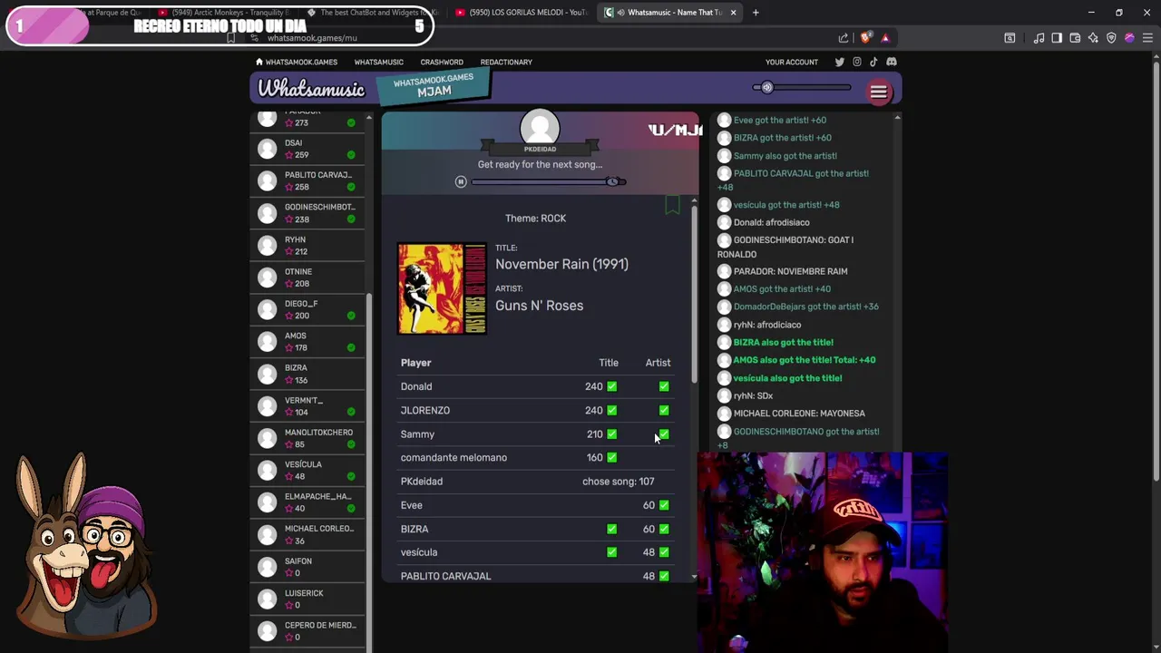Click the PKDEIDAD avatar above the song panel

pos(540,127)
